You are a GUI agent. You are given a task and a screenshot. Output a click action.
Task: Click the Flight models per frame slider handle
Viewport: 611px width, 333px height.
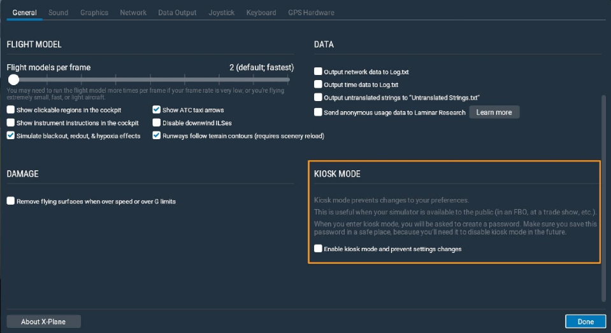(x=13, y=80)
